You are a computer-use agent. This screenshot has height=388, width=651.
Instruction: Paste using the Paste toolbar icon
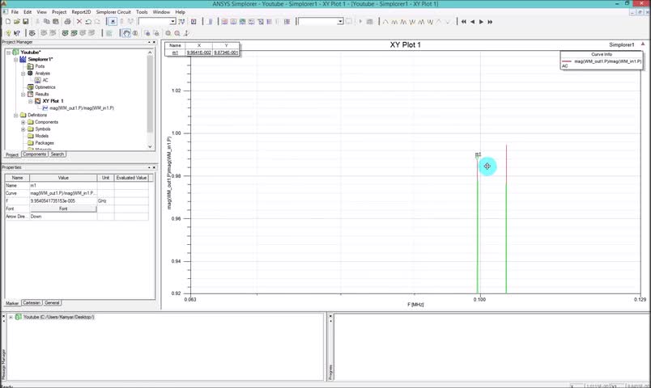[x=56, y=22]
